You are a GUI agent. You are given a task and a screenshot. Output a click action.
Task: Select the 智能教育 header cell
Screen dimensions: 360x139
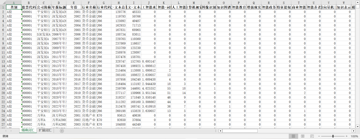pyautogui.click(x=239, y=7)
